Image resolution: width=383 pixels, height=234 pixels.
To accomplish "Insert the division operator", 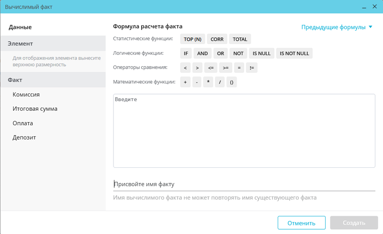I will pyautogui.click(x=220, y=82).
